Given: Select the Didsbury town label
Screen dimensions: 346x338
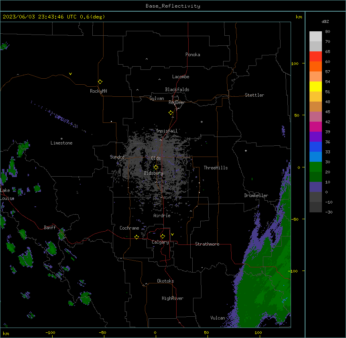Looking at the screenshot, I should [x=154, y=173].
